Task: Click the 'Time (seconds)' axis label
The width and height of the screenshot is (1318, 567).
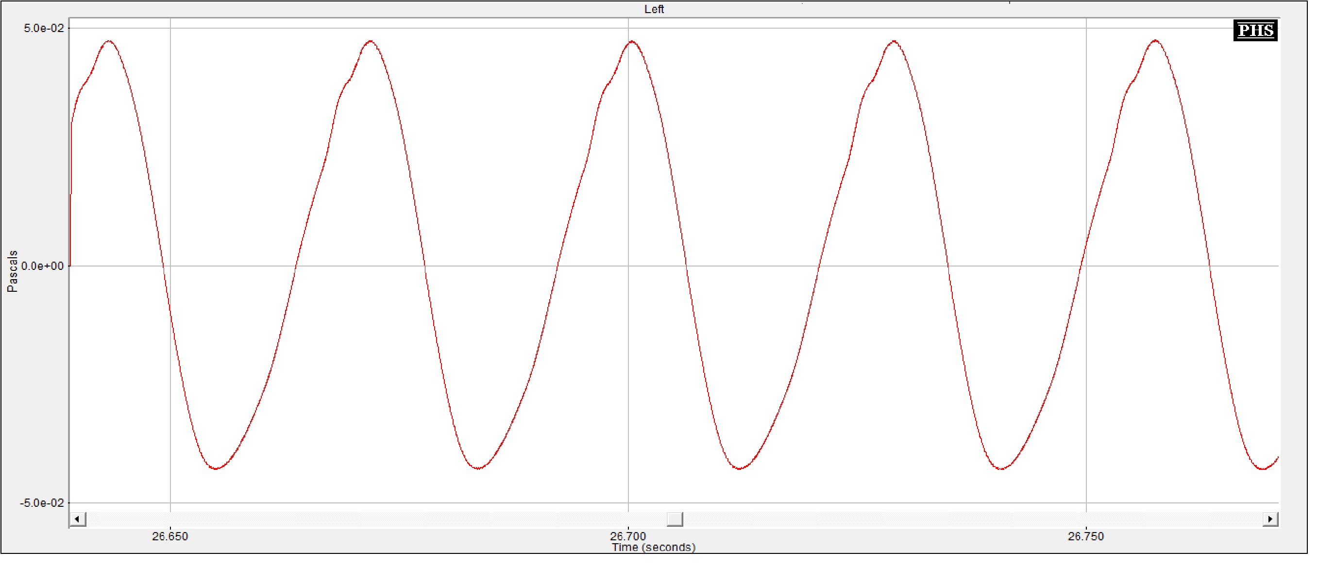Action: pyautogui.click(x=654, y=548)
